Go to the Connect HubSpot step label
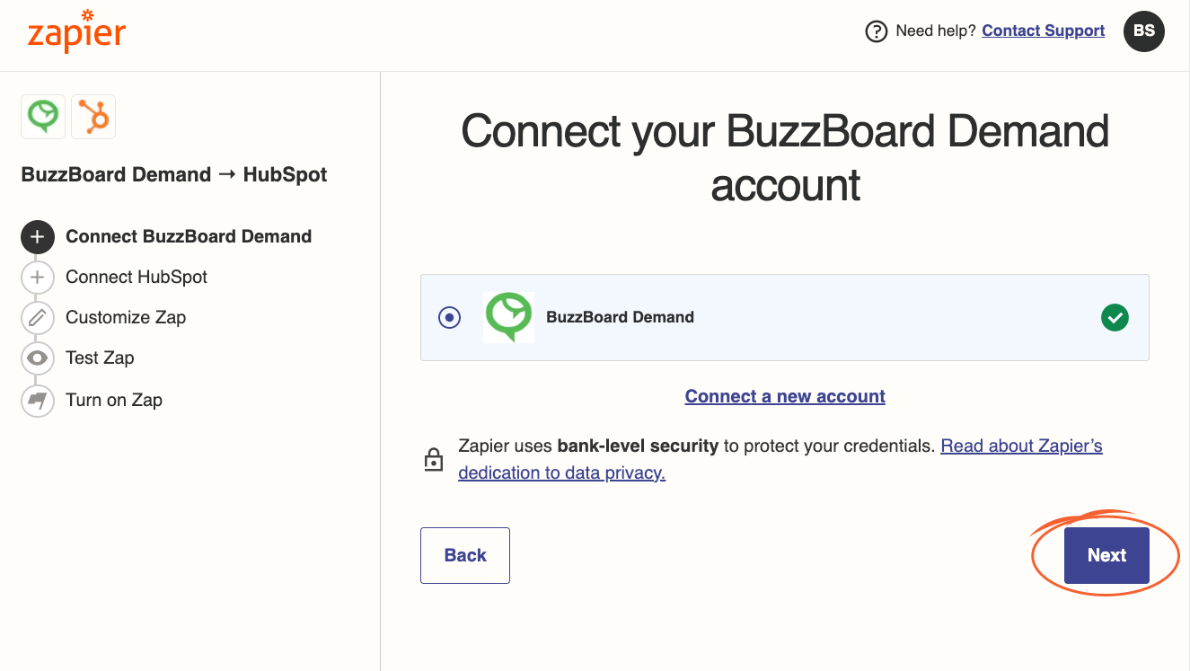1190x671 pixels. 137,278
